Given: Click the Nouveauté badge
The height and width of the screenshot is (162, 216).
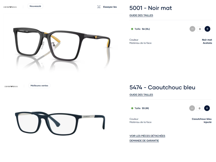Looking at the screenshot, I should tap(35, 6).
